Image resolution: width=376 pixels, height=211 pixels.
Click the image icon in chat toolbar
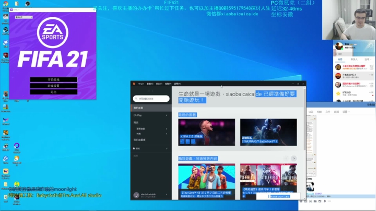pyautogui.click(x=320, y=201)
